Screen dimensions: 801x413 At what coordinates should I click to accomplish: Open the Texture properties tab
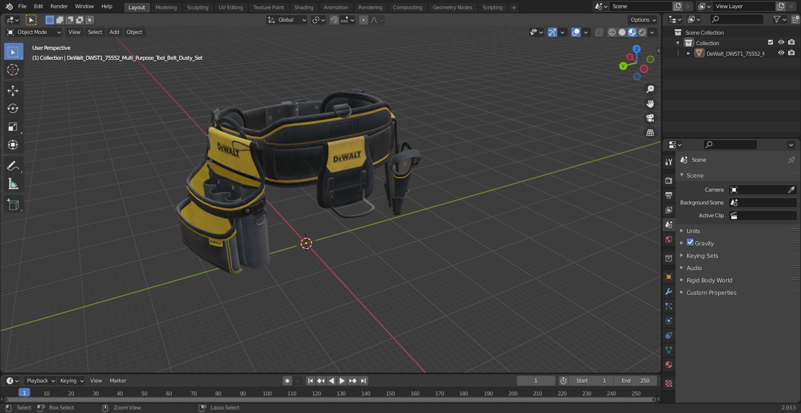coord(668,383)
